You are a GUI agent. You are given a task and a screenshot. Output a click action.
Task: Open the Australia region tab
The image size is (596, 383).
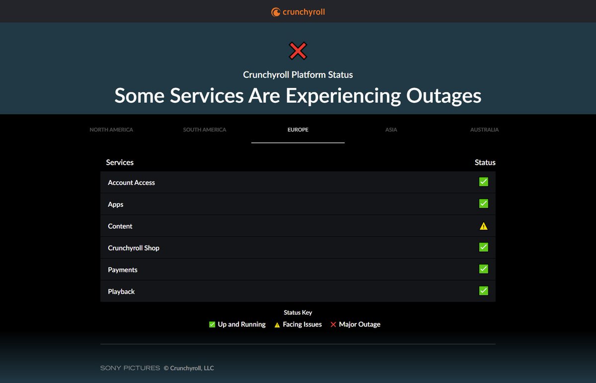[x=484, y=129]
